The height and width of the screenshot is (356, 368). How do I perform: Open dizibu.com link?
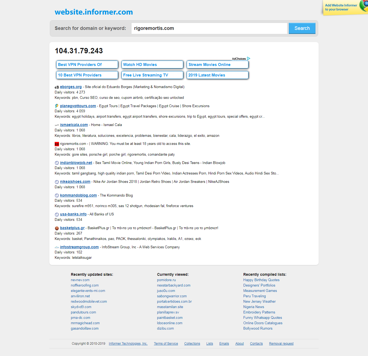[x=165, y=329]
